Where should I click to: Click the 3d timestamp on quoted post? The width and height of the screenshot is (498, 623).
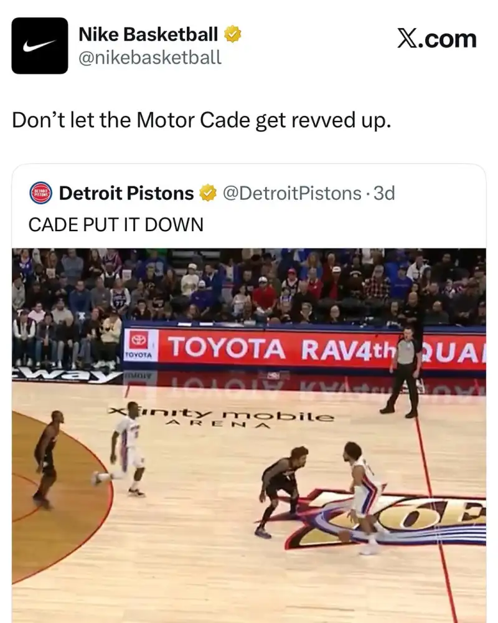tap(384, 193)
